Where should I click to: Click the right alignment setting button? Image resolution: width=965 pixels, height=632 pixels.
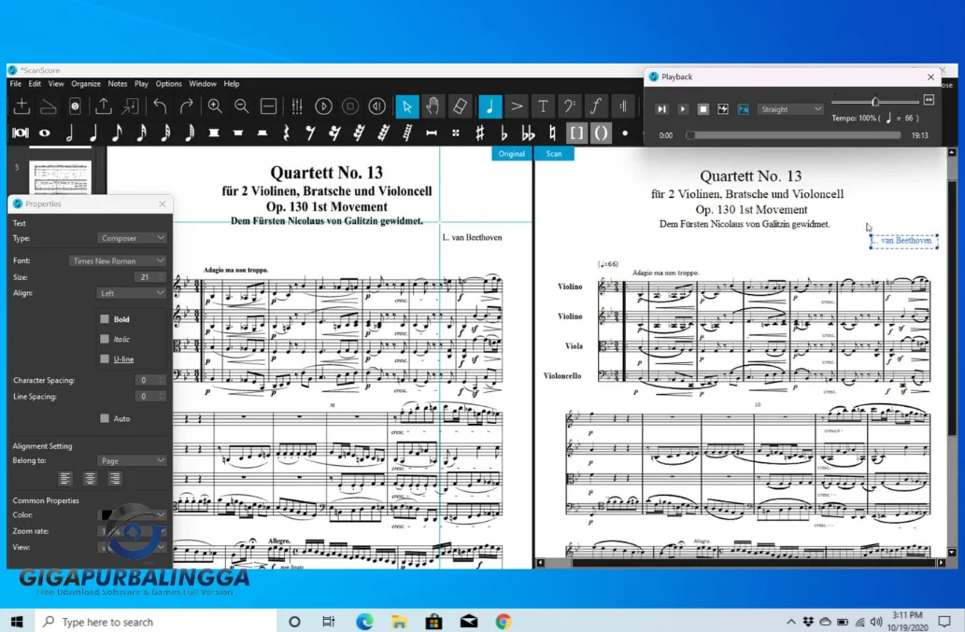pyautogui.click(x=115, y=478)
